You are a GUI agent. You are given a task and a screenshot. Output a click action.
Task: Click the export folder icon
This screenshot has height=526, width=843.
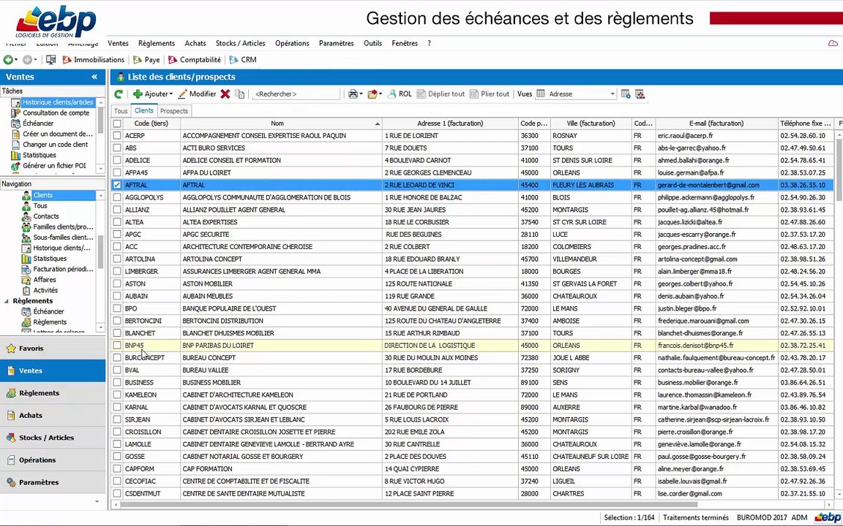click(372, 94)
